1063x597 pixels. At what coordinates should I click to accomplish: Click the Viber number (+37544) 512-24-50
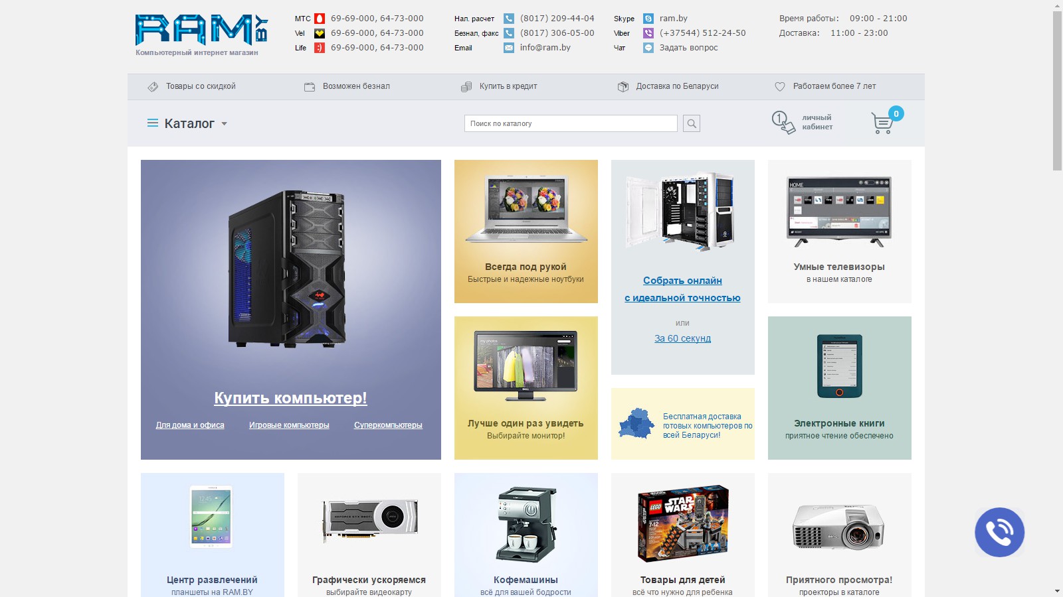coord(703,33)
